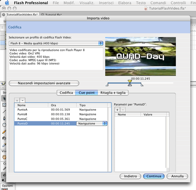
Task: Remove selected cue point with minus
Action: pos(23,100)
